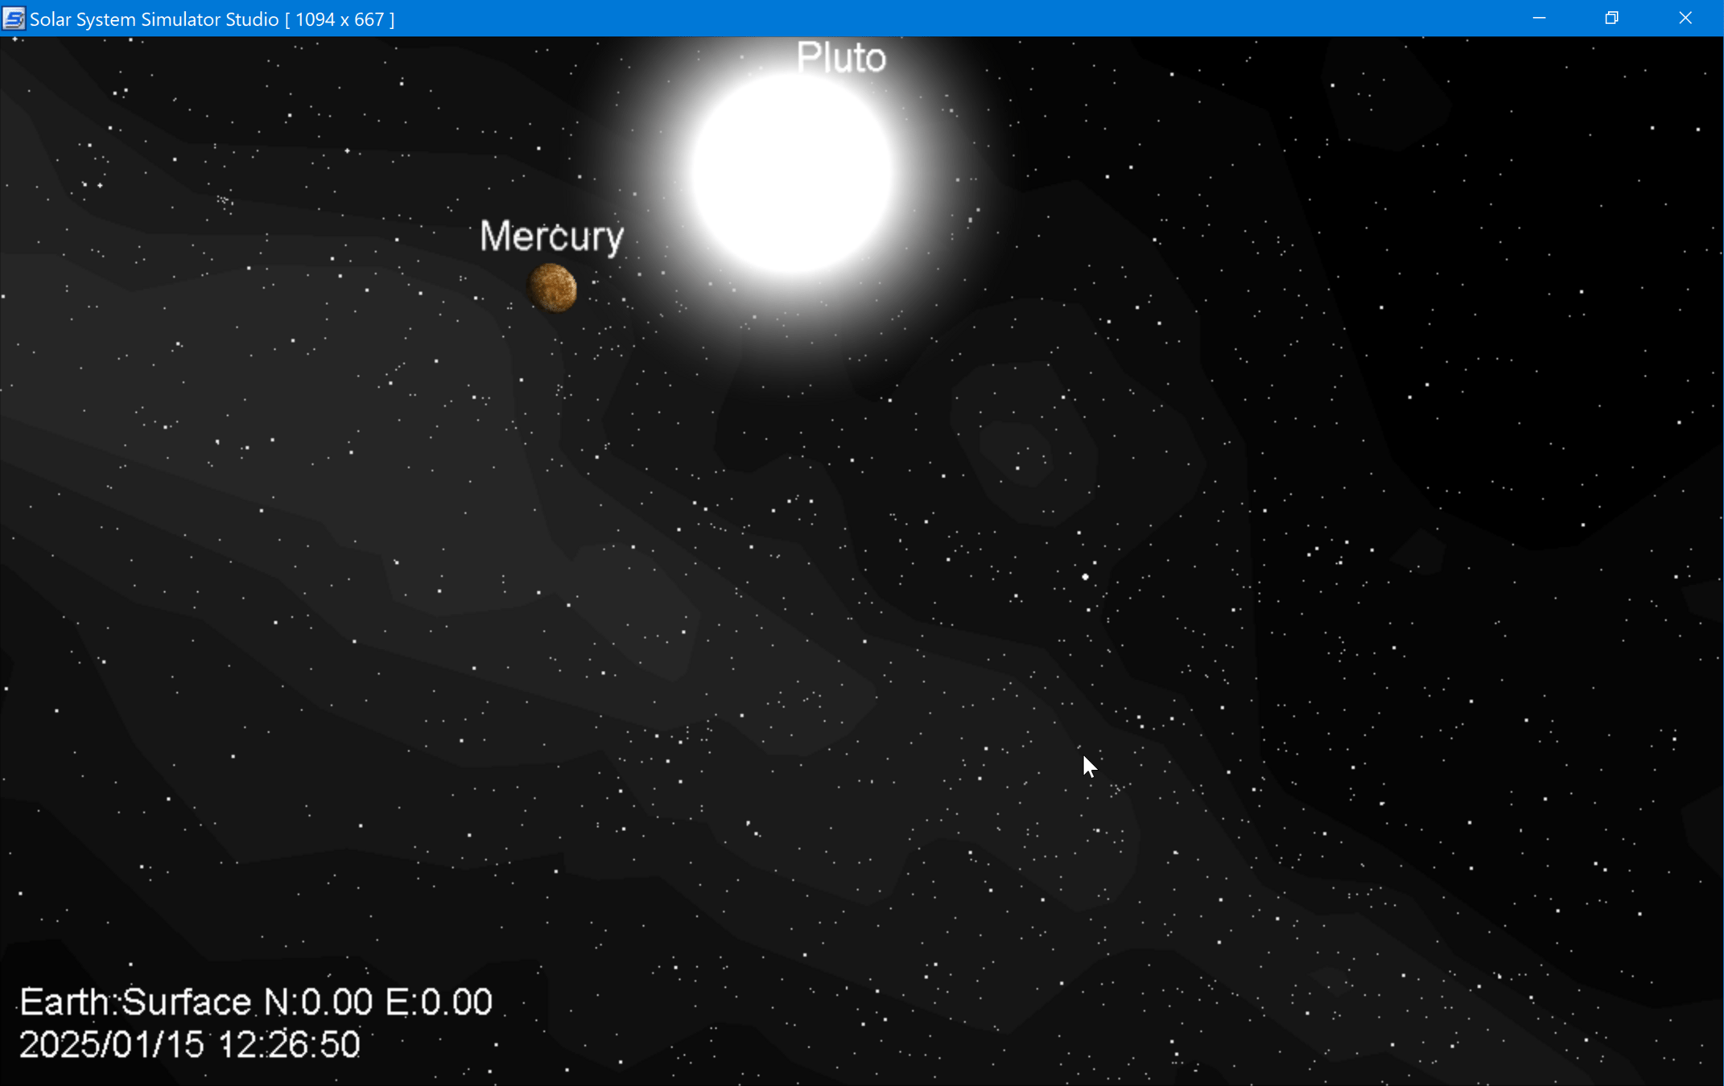The width and height of the screenshot is (1724, 1086).
Task: Click the Solar System Simulator app icon
Action: point(14,19)
